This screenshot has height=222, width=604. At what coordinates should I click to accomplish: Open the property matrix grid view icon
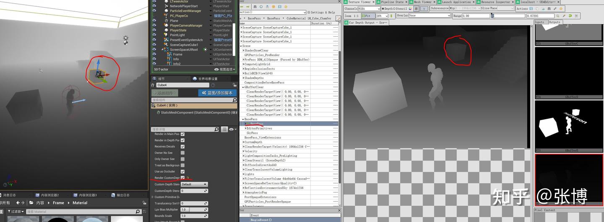pyautogui.click(x=224, y=130)
